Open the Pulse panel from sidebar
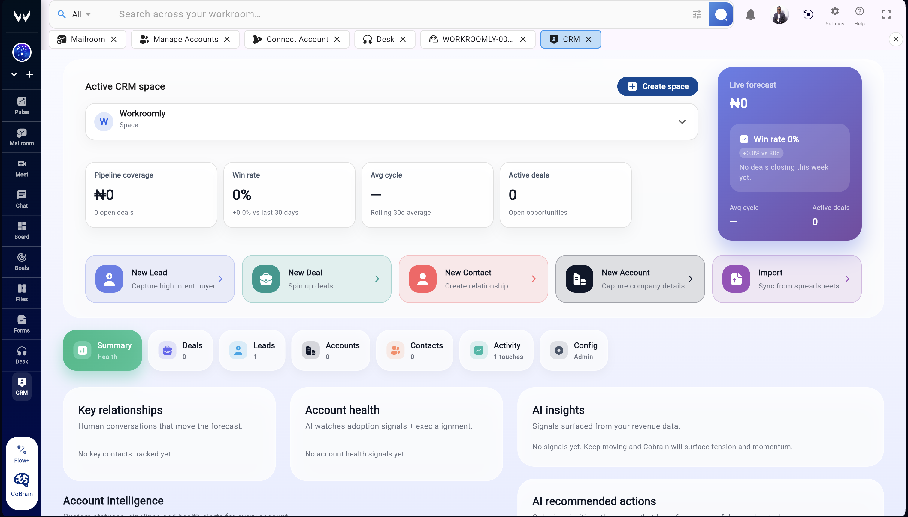Viewport: 908px width, 517px height. [21, 105]
